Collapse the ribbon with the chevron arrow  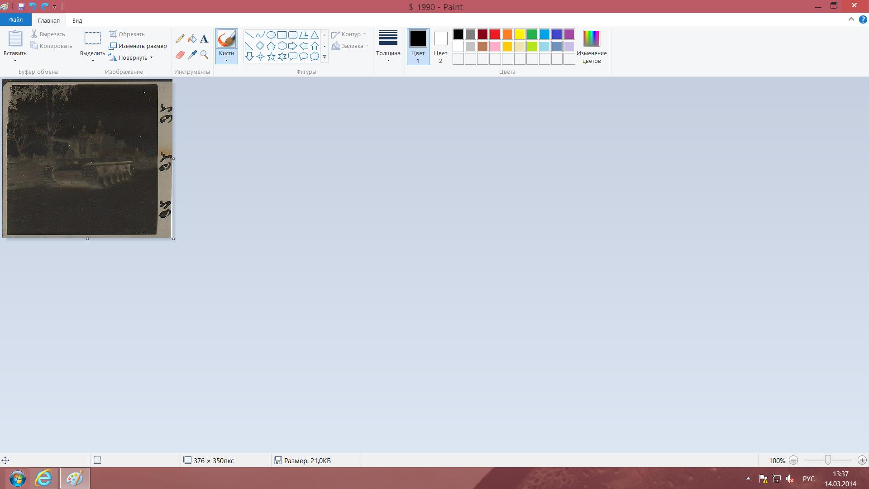tap(851, 19)
